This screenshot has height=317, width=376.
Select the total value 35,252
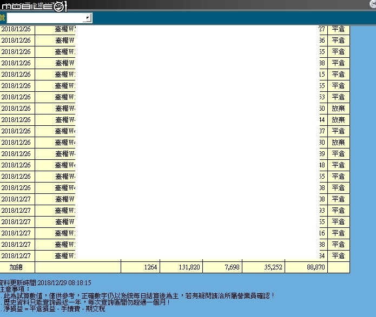point(273,267)
